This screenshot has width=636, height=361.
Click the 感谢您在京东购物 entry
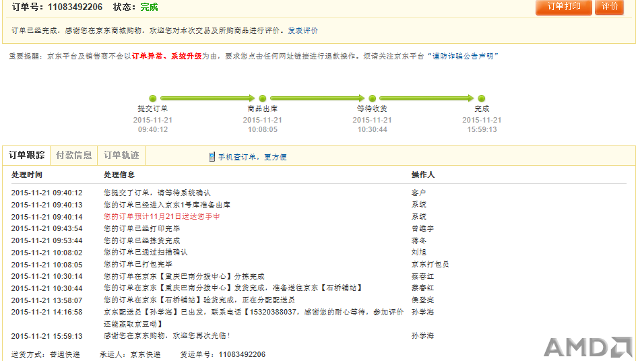(166, 336)
